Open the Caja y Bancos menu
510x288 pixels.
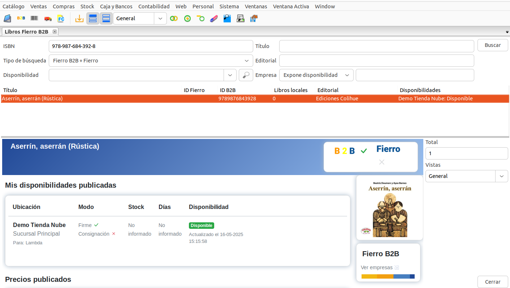tap(116, 6)
